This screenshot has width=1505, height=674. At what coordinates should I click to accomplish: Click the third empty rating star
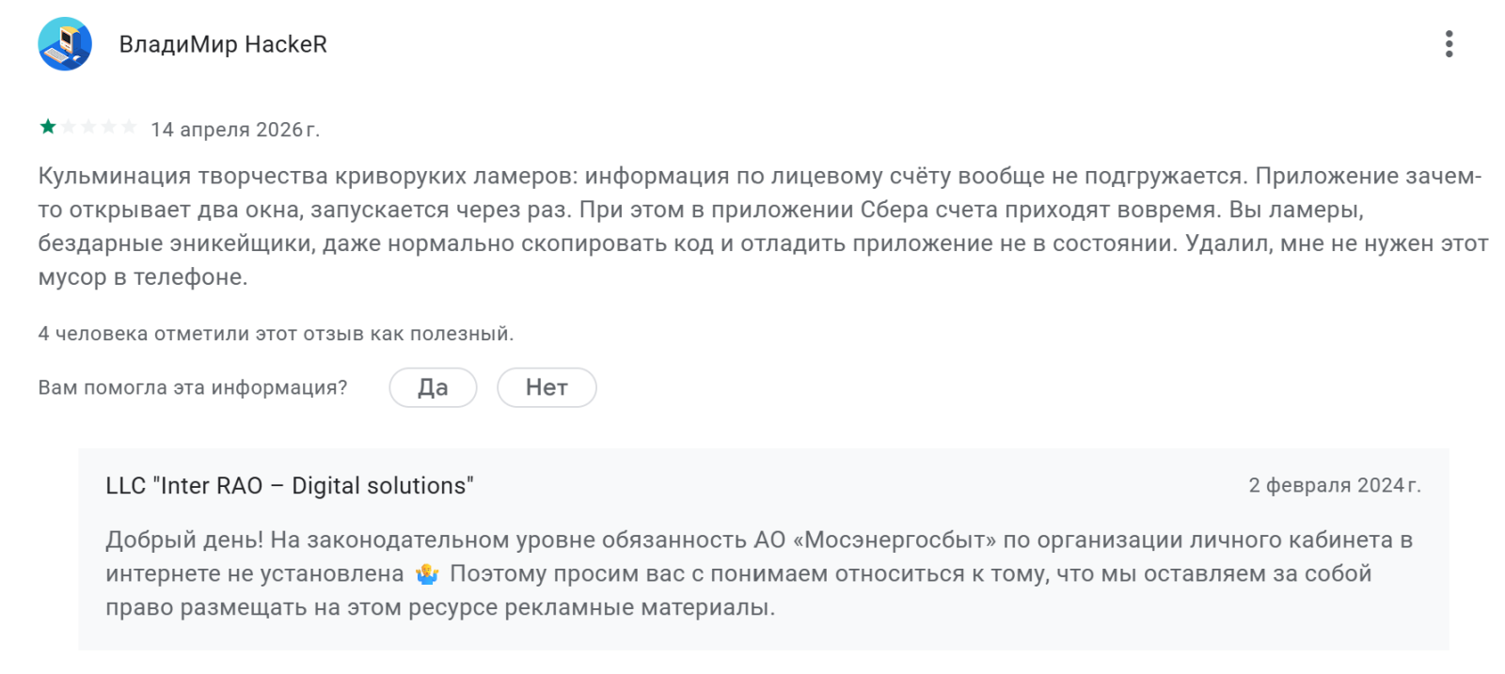pyautogui.click(x=88, y=127)
